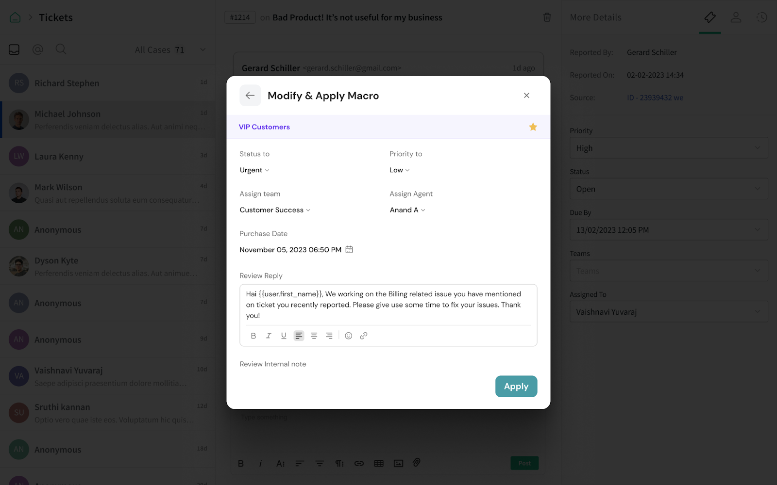Close the Modify & Apply Macro dialog
The image size is (777, 485).
[526, 96]
